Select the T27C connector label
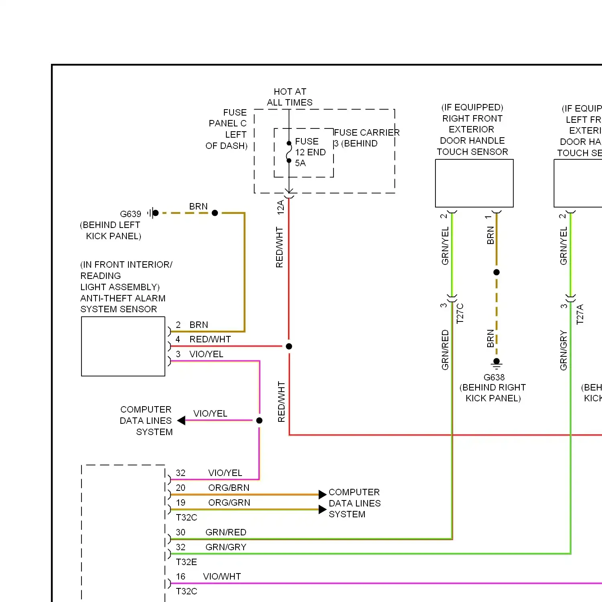Image resolution: width=602 pixels, height=602 pixels. [x=460, y=313]
